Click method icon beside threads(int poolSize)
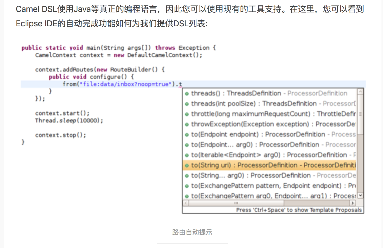Image resolution: width=383 pixels, height=248 pixels. (187, 104)
